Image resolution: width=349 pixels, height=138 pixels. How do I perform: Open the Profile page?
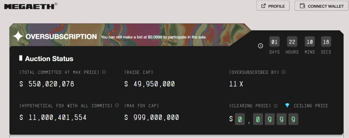click(x=273, y=6)
